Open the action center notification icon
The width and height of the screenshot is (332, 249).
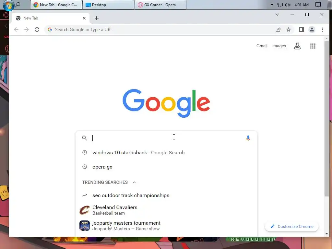click(318, 5)
